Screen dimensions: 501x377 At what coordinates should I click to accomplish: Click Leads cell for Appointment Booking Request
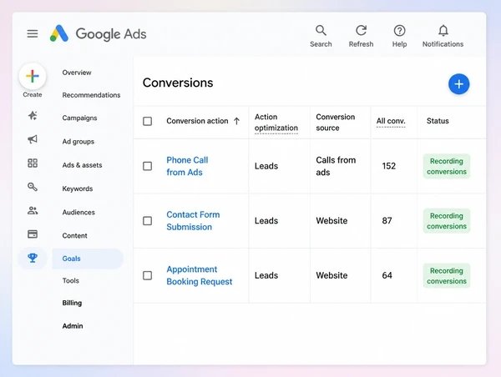266,275
